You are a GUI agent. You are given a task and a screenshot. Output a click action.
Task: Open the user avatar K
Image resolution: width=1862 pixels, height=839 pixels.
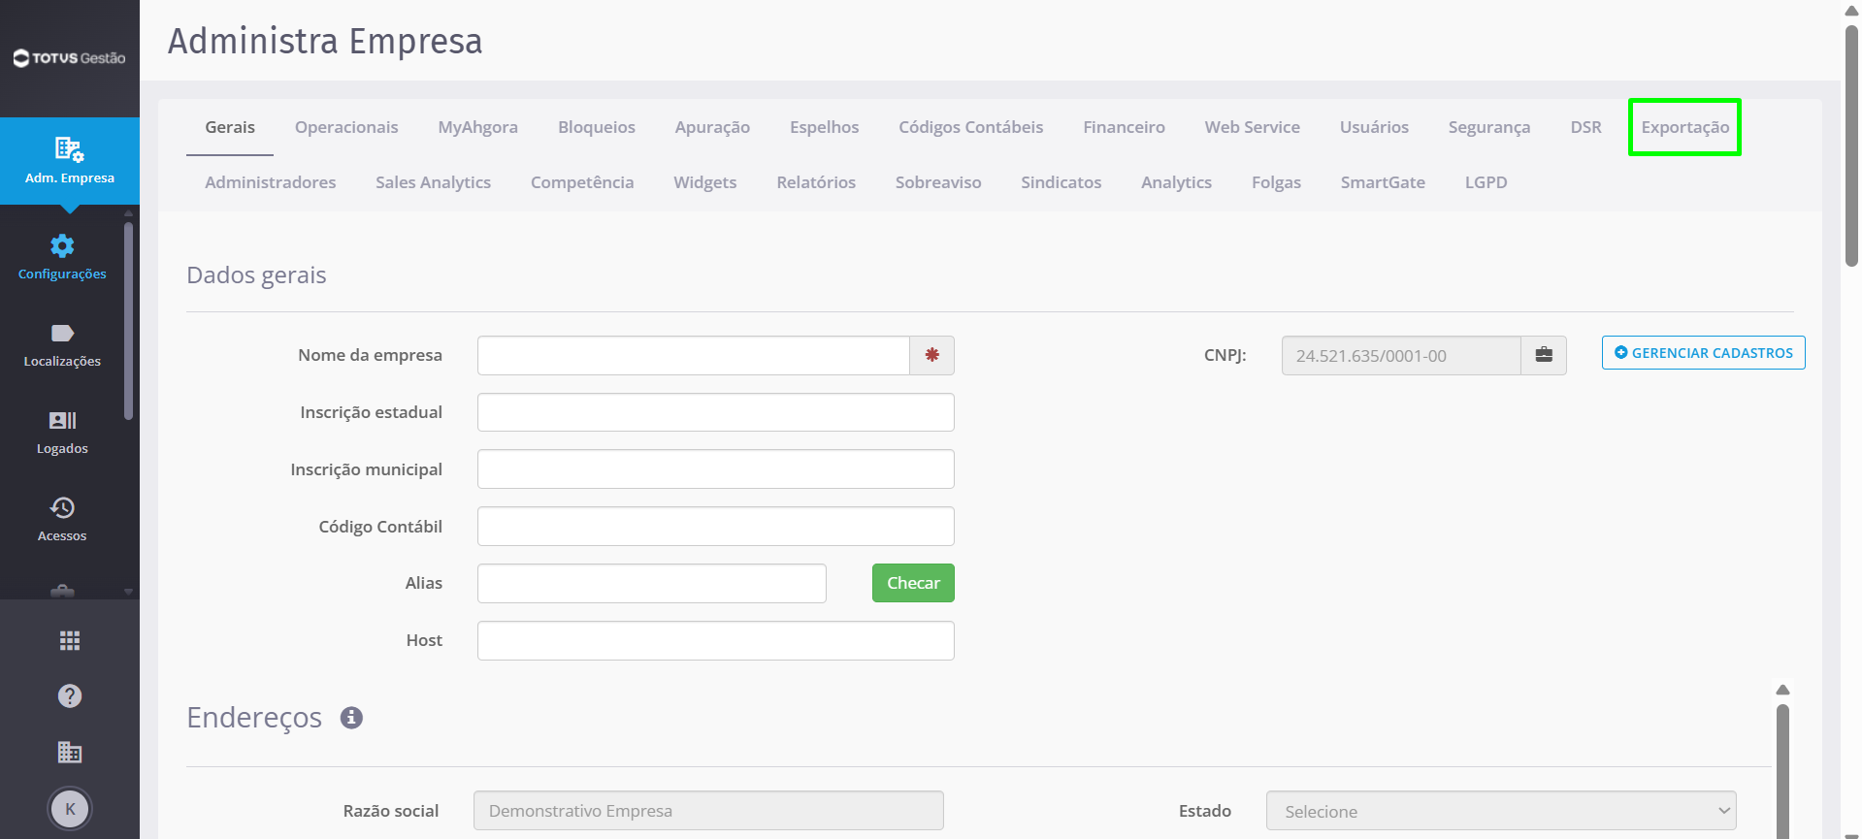pyautogui.click(x=70, y=808)
